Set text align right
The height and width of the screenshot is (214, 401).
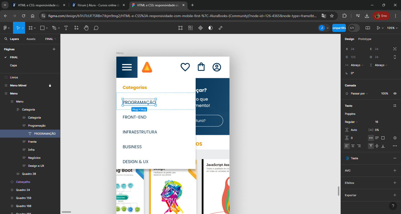click(x=359, y=146)
